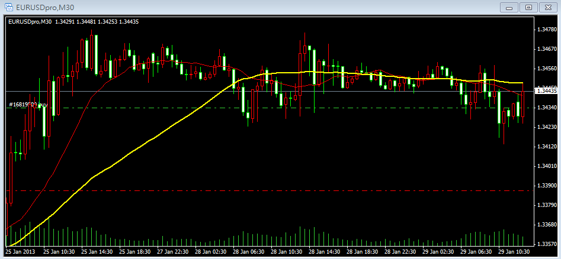
Task: Click the 1.34010 price scale label
Action: click(546, 166)
